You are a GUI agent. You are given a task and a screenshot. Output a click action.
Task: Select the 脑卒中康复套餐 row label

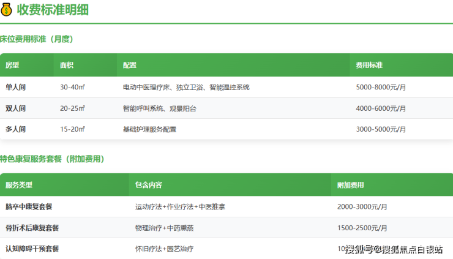[x=28, y=207]
